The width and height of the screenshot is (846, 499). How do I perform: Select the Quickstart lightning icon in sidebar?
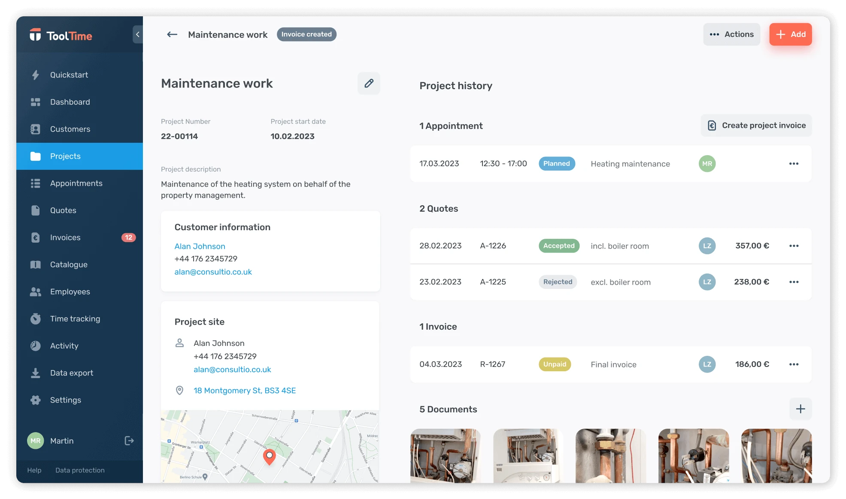(x=36, y=75)
